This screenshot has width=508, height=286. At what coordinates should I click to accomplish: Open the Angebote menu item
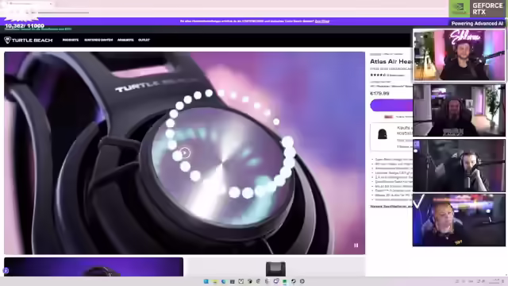(x=125, y=40)
